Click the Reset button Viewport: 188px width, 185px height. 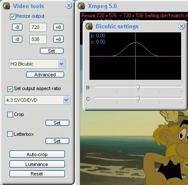37,174
